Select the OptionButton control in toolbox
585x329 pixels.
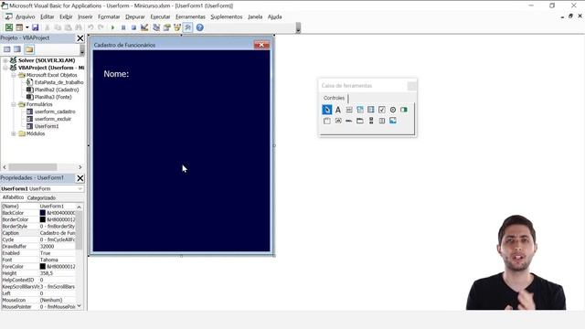393,110
